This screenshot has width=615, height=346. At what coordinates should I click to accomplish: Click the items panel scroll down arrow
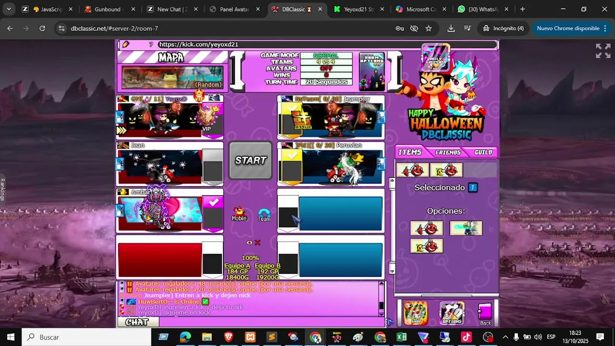[x=392, y=271]
